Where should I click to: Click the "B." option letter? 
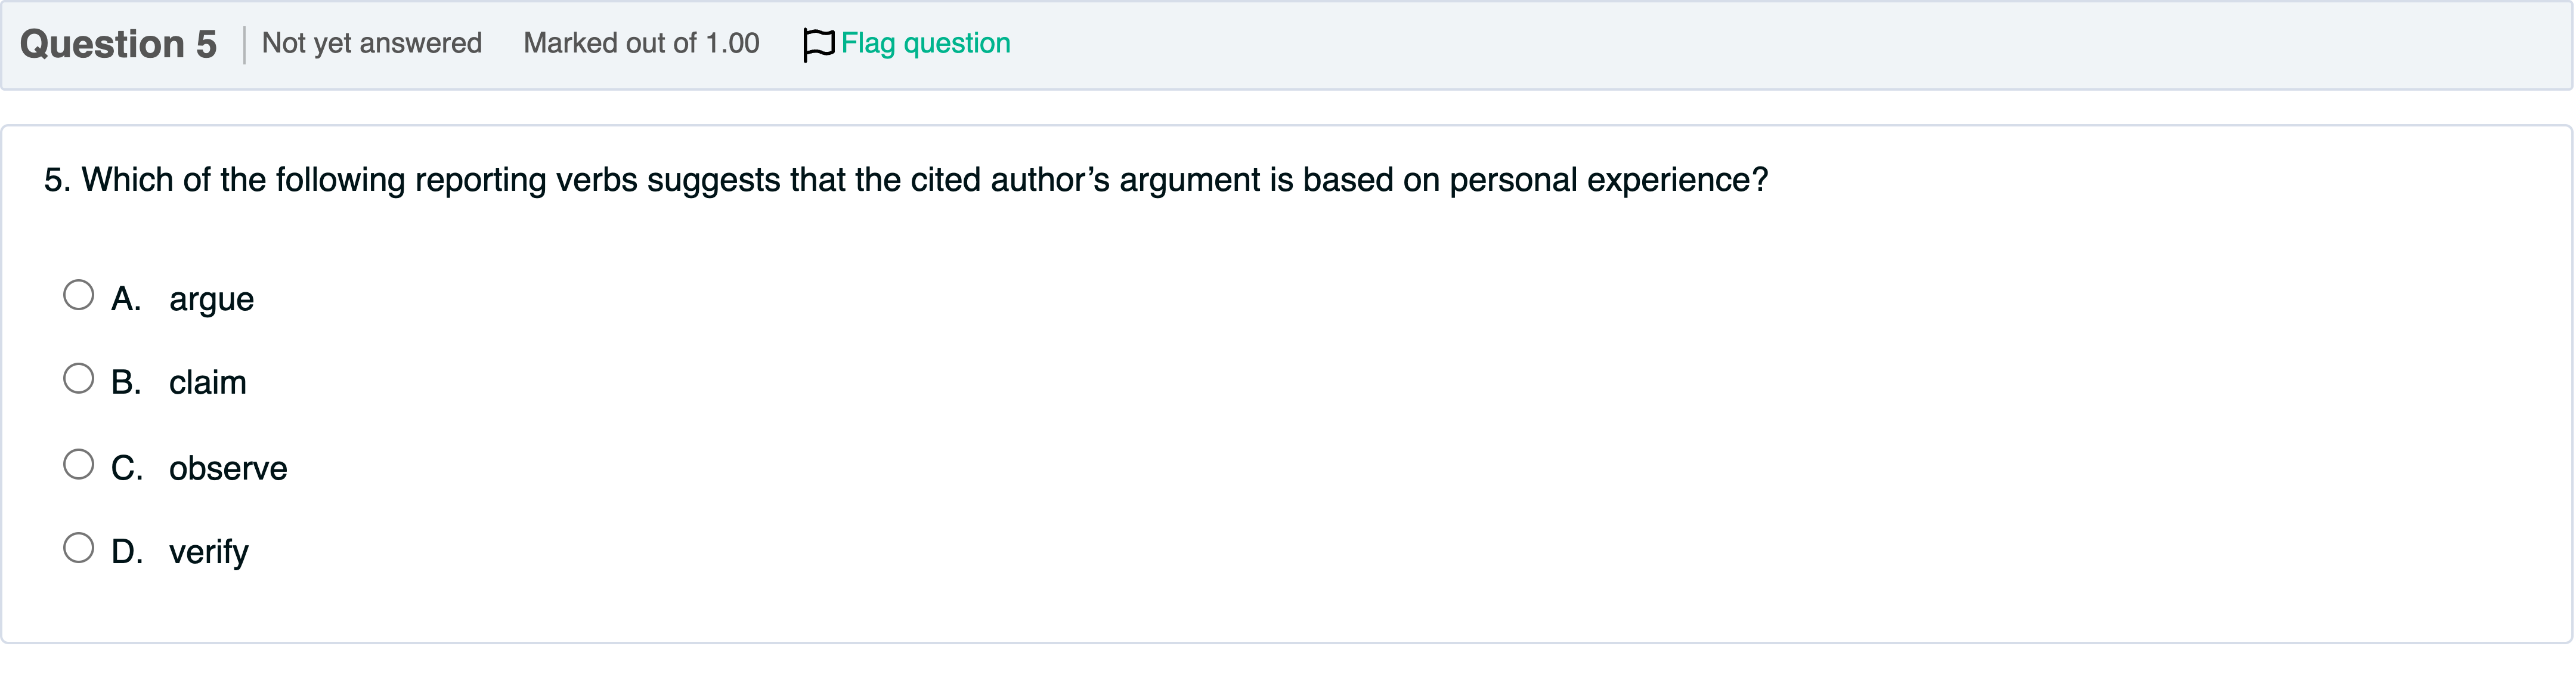[x=126, y=383]
